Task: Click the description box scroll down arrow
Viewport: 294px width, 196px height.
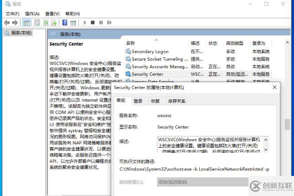Action: tap(266, 150)
